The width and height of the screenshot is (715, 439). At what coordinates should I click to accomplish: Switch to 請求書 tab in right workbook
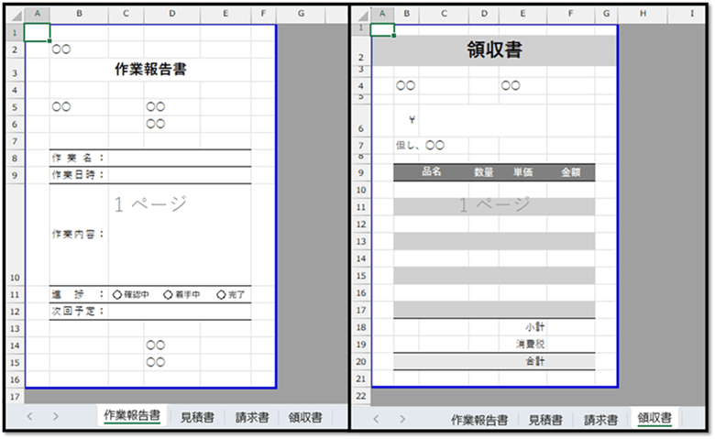[599, 419]
